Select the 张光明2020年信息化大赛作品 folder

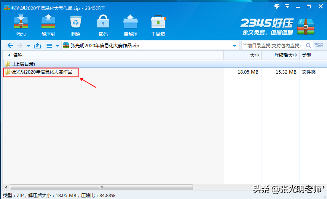(x=41, y=72)
